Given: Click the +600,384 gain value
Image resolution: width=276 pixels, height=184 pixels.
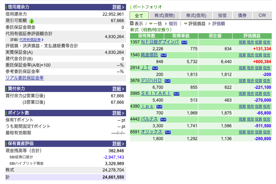Looking at the screenshot, I should pos(262,62).
